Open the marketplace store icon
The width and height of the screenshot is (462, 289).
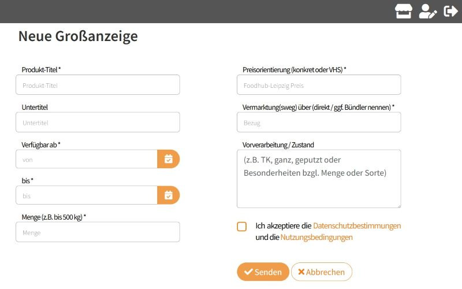click(403, 11)
